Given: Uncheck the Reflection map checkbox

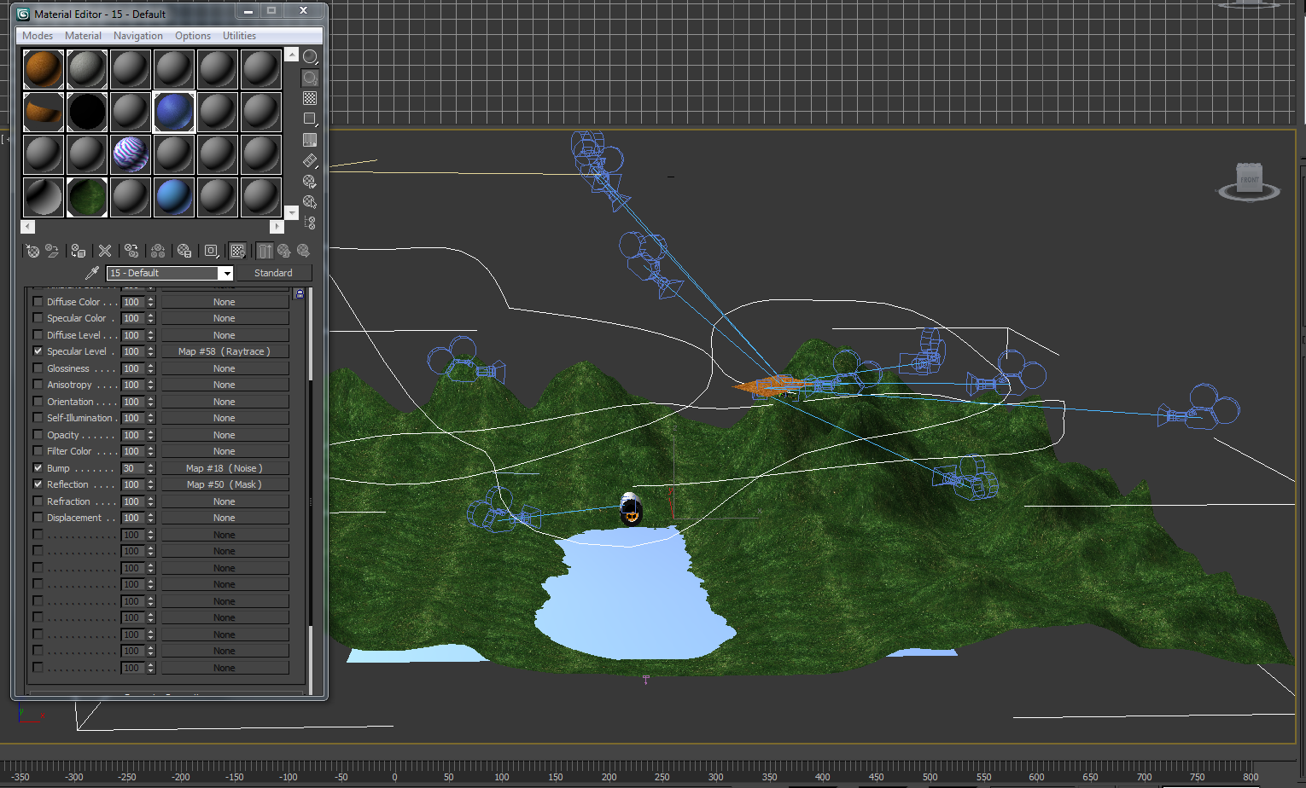Looking at the screenshot, I should [38, 484].
